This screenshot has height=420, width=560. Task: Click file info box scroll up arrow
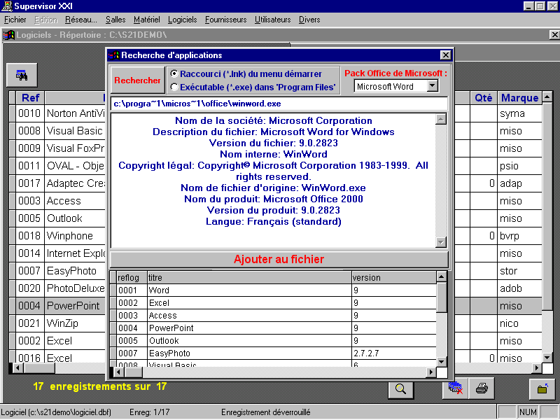tap(441, 119)
